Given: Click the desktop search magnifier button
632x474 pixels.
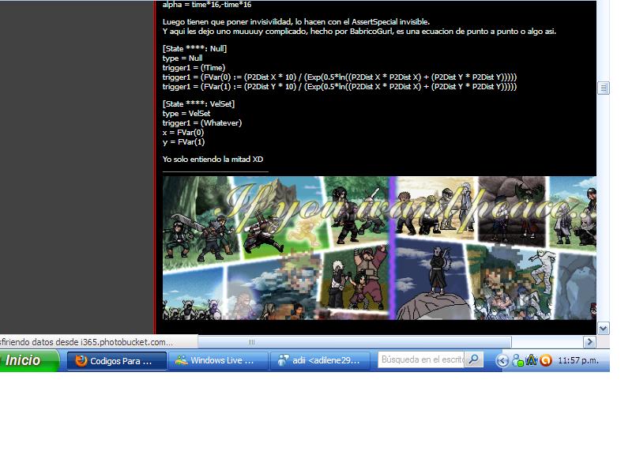Looking at the screenshot, I should (x=474, y=359).
